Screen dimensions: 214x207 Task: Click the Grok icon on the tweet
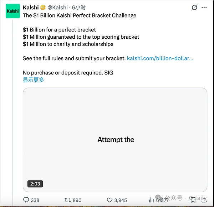coord(195,8)
